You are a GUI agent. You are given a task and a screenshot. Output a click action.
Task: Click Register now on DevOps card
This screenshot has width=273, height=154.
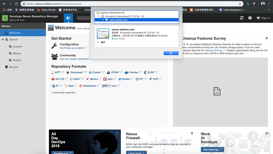62,153
